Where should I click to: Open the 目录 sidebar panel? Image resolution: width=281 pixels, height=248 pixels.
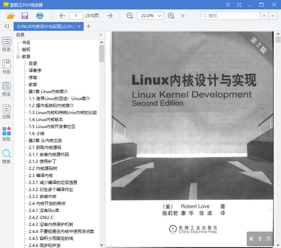coord(6,45)
